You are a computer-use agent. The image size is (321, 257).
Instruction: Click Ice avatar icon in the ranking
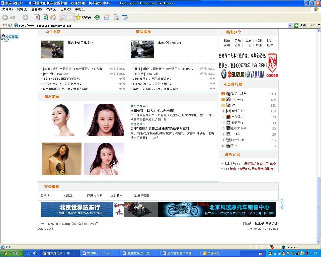pyautogui.click(x=228, y=105)
